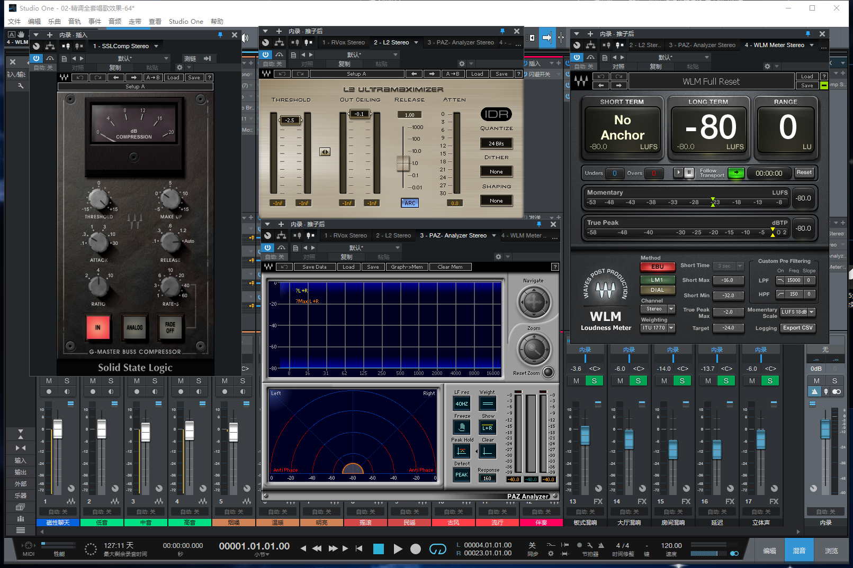853x568 pixels.
Task: Toggle the ANALOG button on SSL compressor
Action: (134, 327)
